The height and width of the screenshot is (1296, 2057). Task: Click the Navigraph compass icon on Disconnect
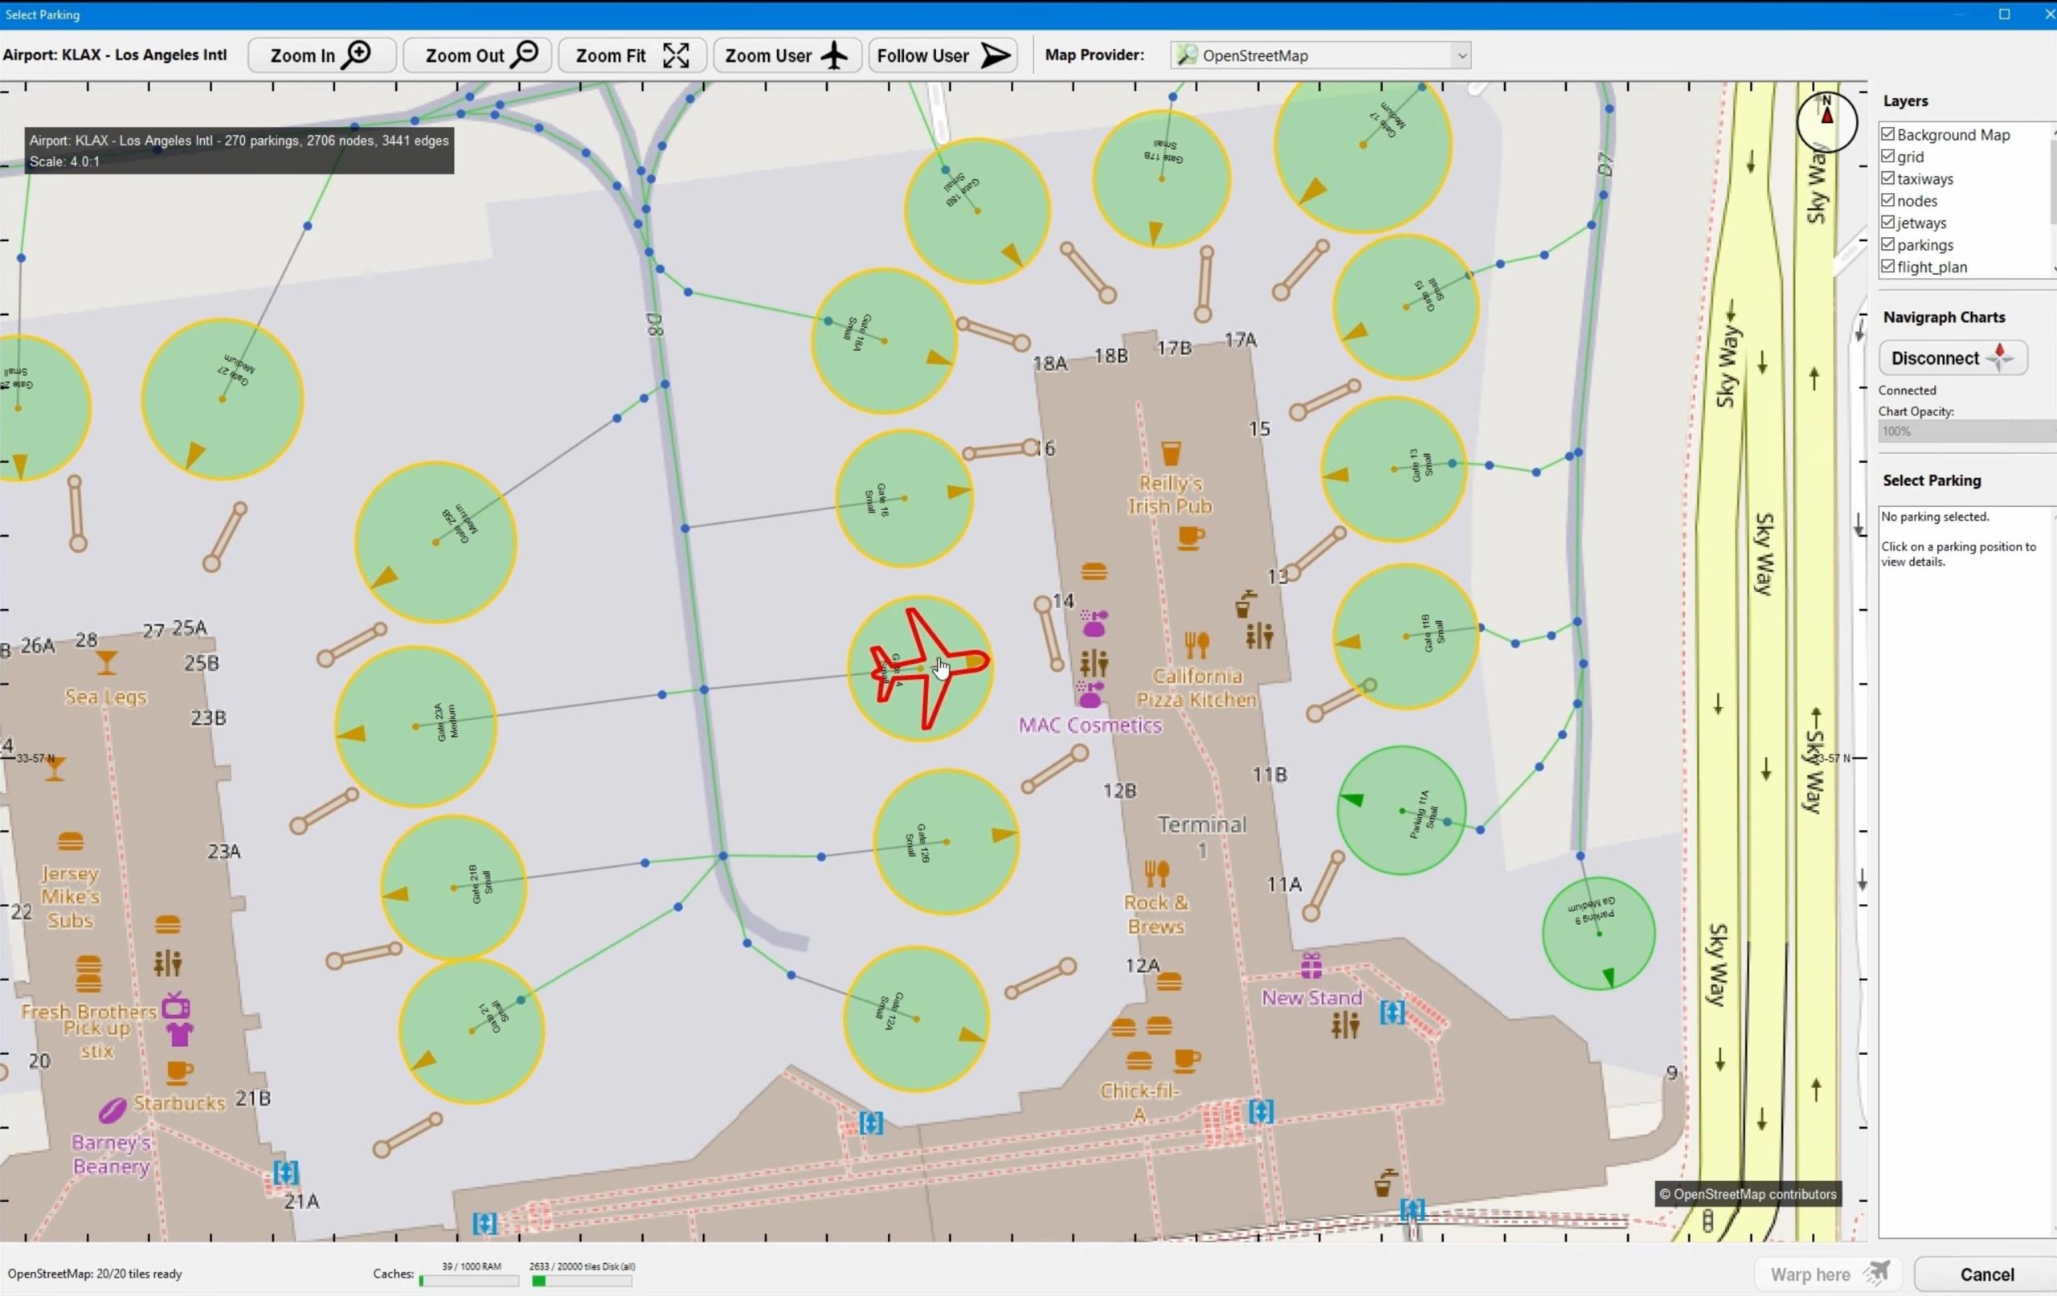(2000, 358)
